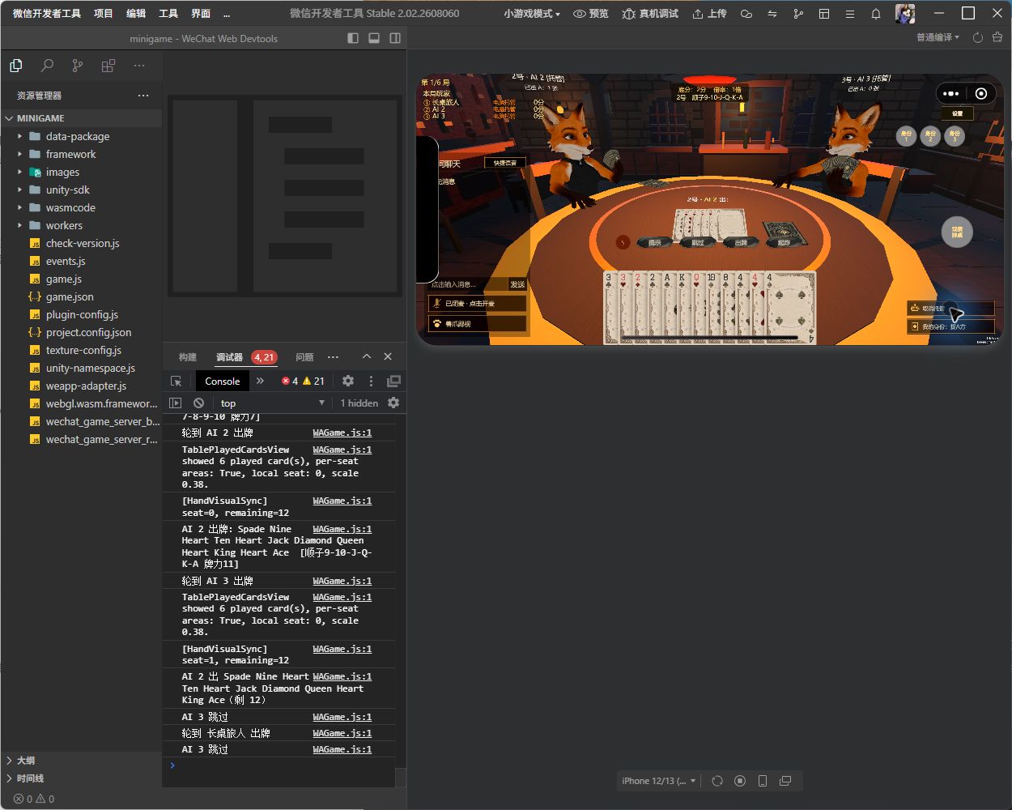Open the window layout icon in top toolbar
Screen dimensions: 1012x810
click(824, 14)
